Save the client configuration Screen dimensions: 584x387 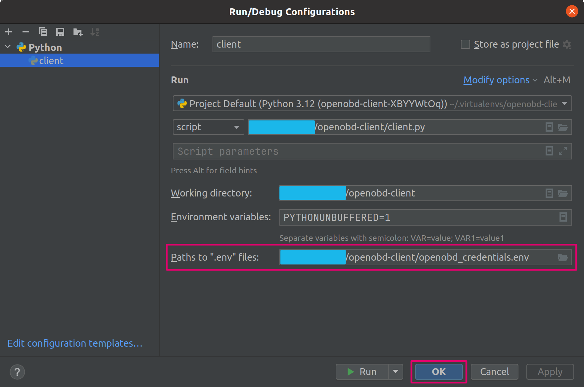click(60, 32)
